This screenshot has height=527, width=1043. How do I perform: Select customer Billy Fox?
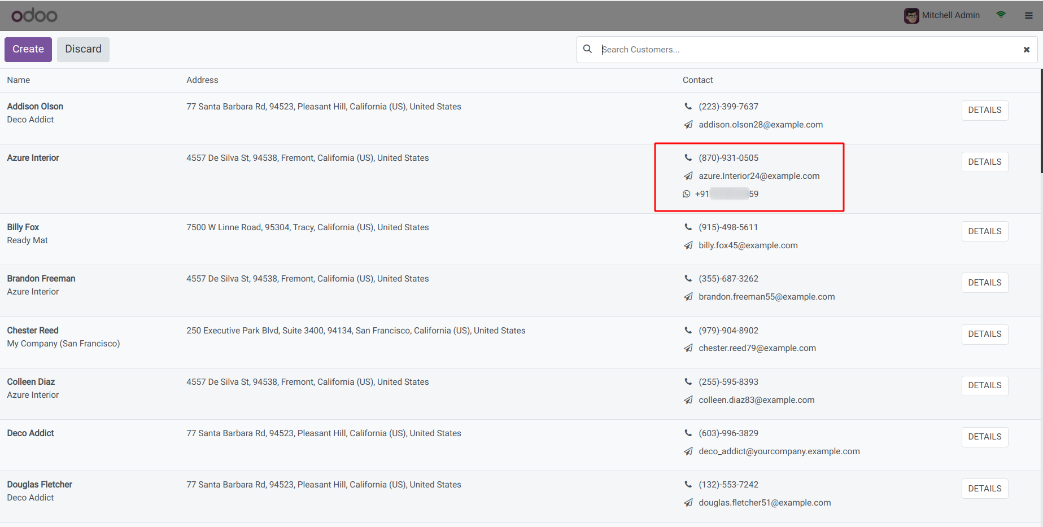click(x=23, y=227)
